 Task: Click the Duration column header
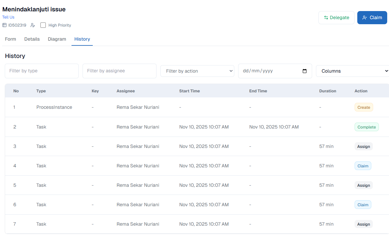pyautogui.click(x=328, y=91)
